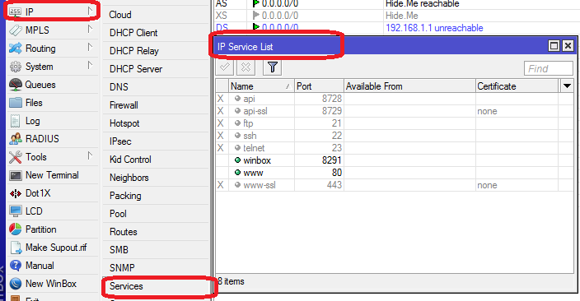Click the Filter funnel button

coord(272,67)
